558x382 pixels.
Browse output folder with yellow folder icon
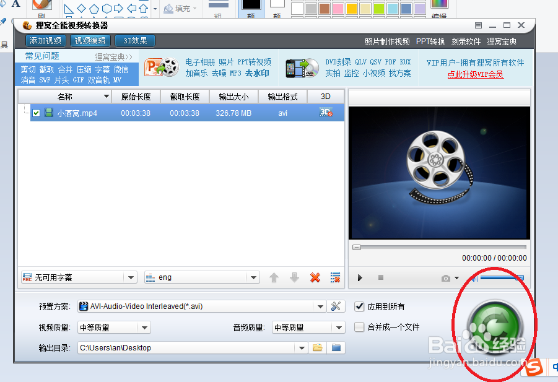point(318,347)
